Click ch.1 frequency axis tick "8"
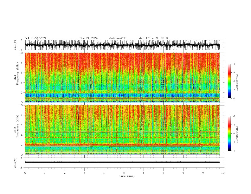This screenshot has width=251, height=194. [22, 63]
